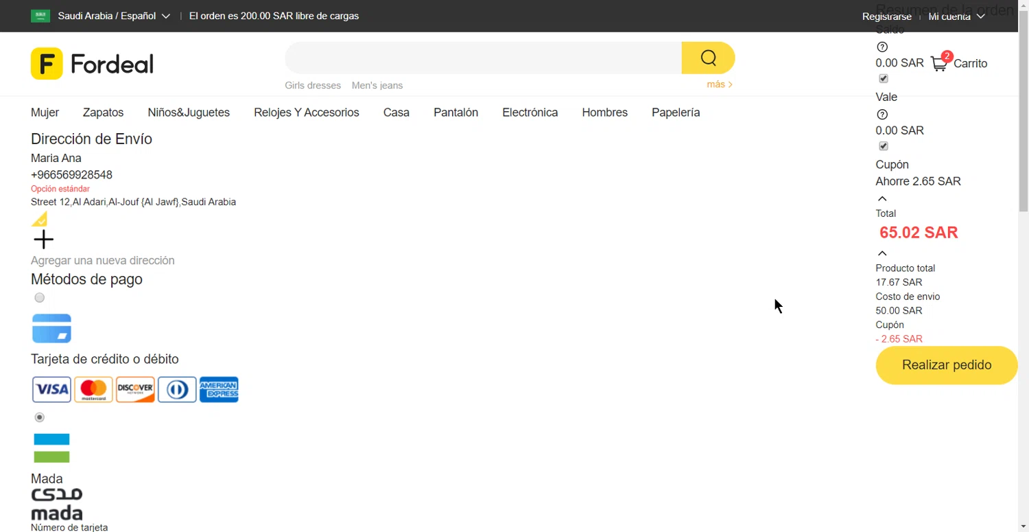Screen dimensions: 1029x532
Task: Click the Saldo help question icon
Action: click(x=882, y=47)
